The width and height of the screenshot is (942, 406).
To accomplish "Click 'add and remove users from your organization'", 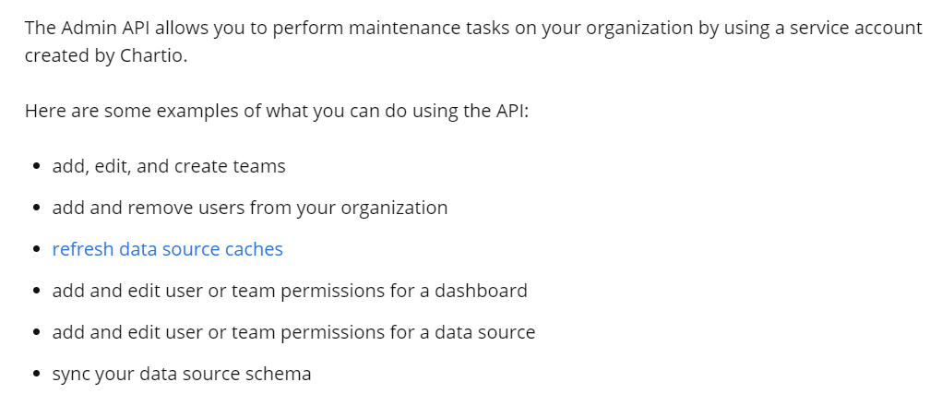I will click(x=250, y=208).
